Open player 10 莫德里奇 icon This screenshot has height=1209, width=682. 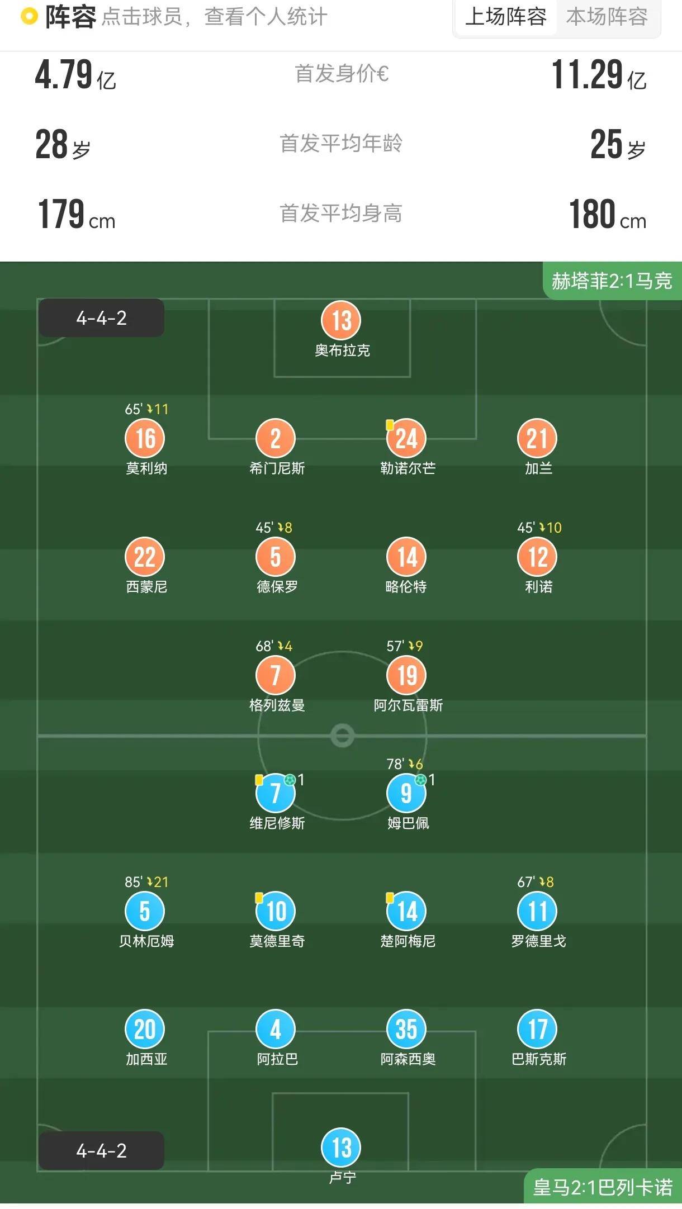point(275,911)
